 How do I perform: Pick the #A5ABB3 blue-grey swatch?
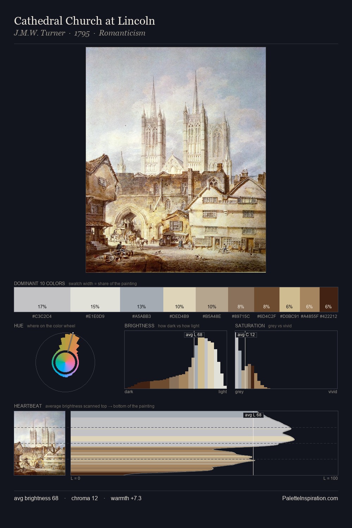[x=142, y=300]
